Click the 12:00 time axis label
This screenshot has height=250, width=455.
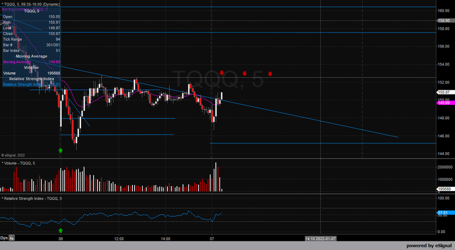click(x=119, y=239)
